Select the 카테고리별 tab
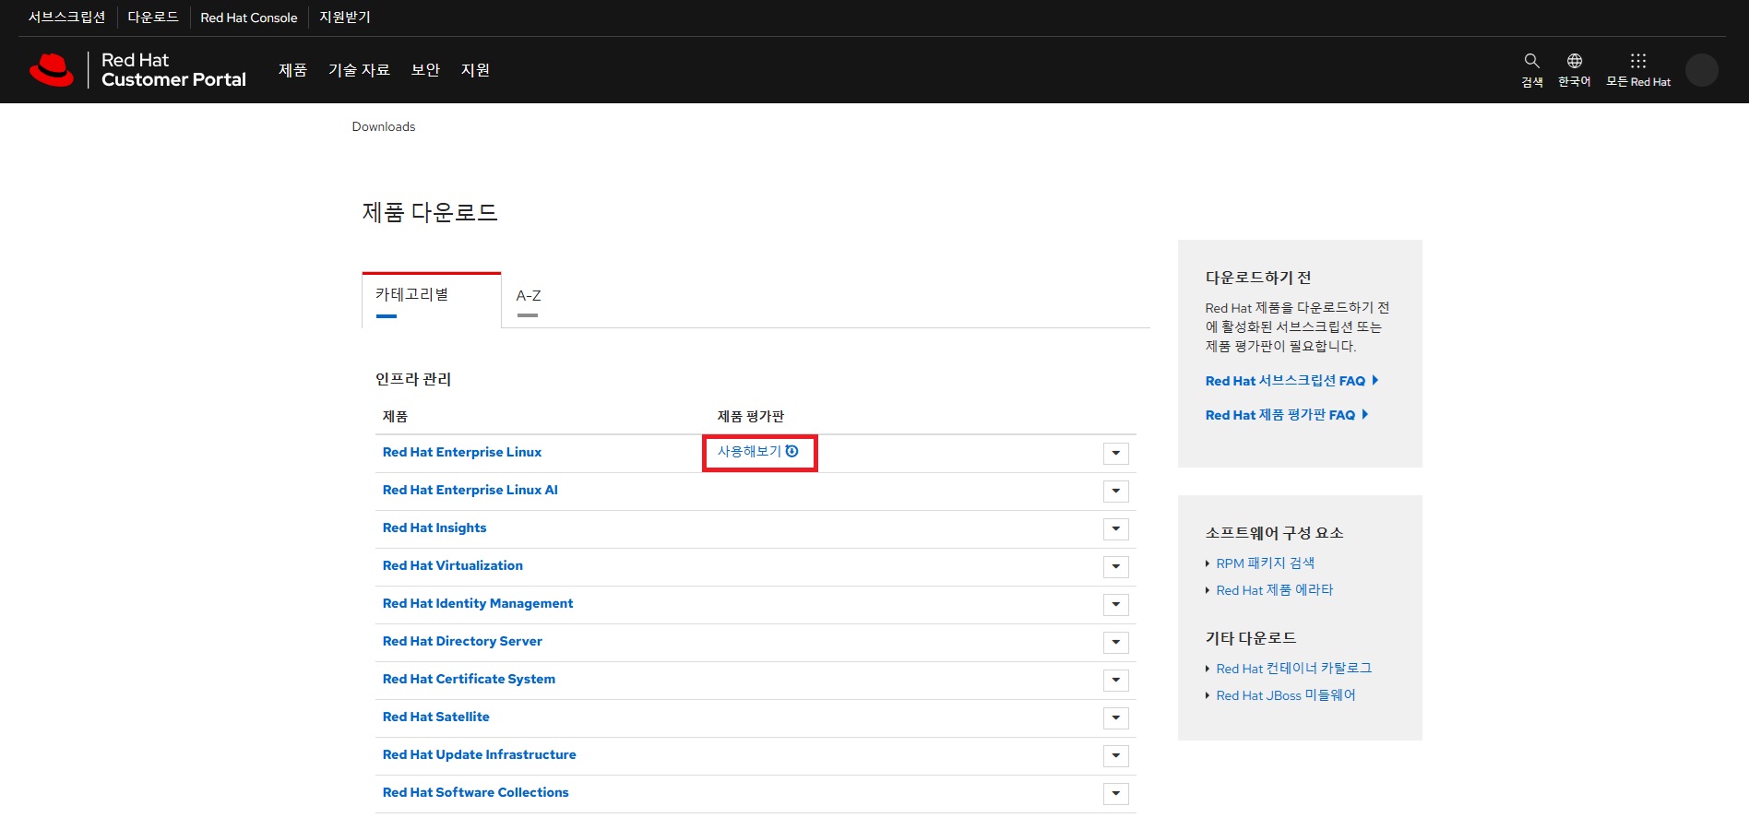 tap(431, 300)
